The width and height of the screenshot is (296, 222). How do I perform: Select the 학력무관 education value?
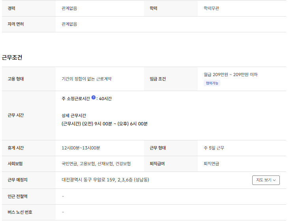pos(211,8)
